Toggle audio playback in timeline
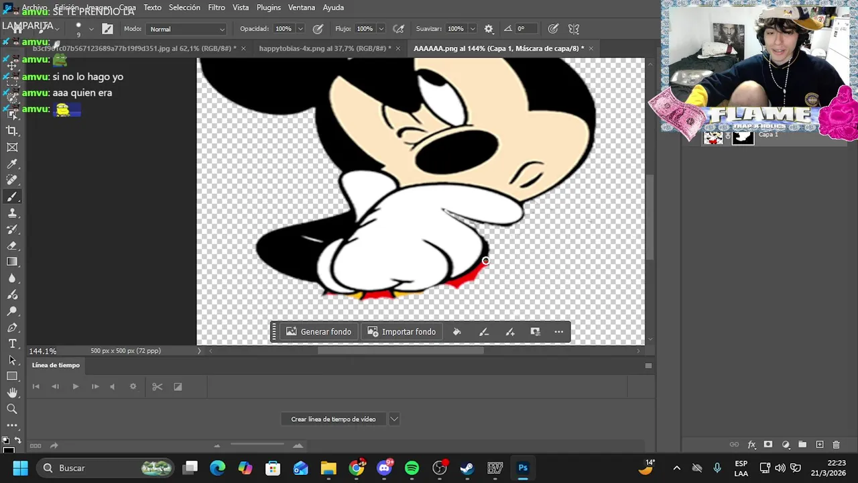858x483 pixels. click(112, 386)
